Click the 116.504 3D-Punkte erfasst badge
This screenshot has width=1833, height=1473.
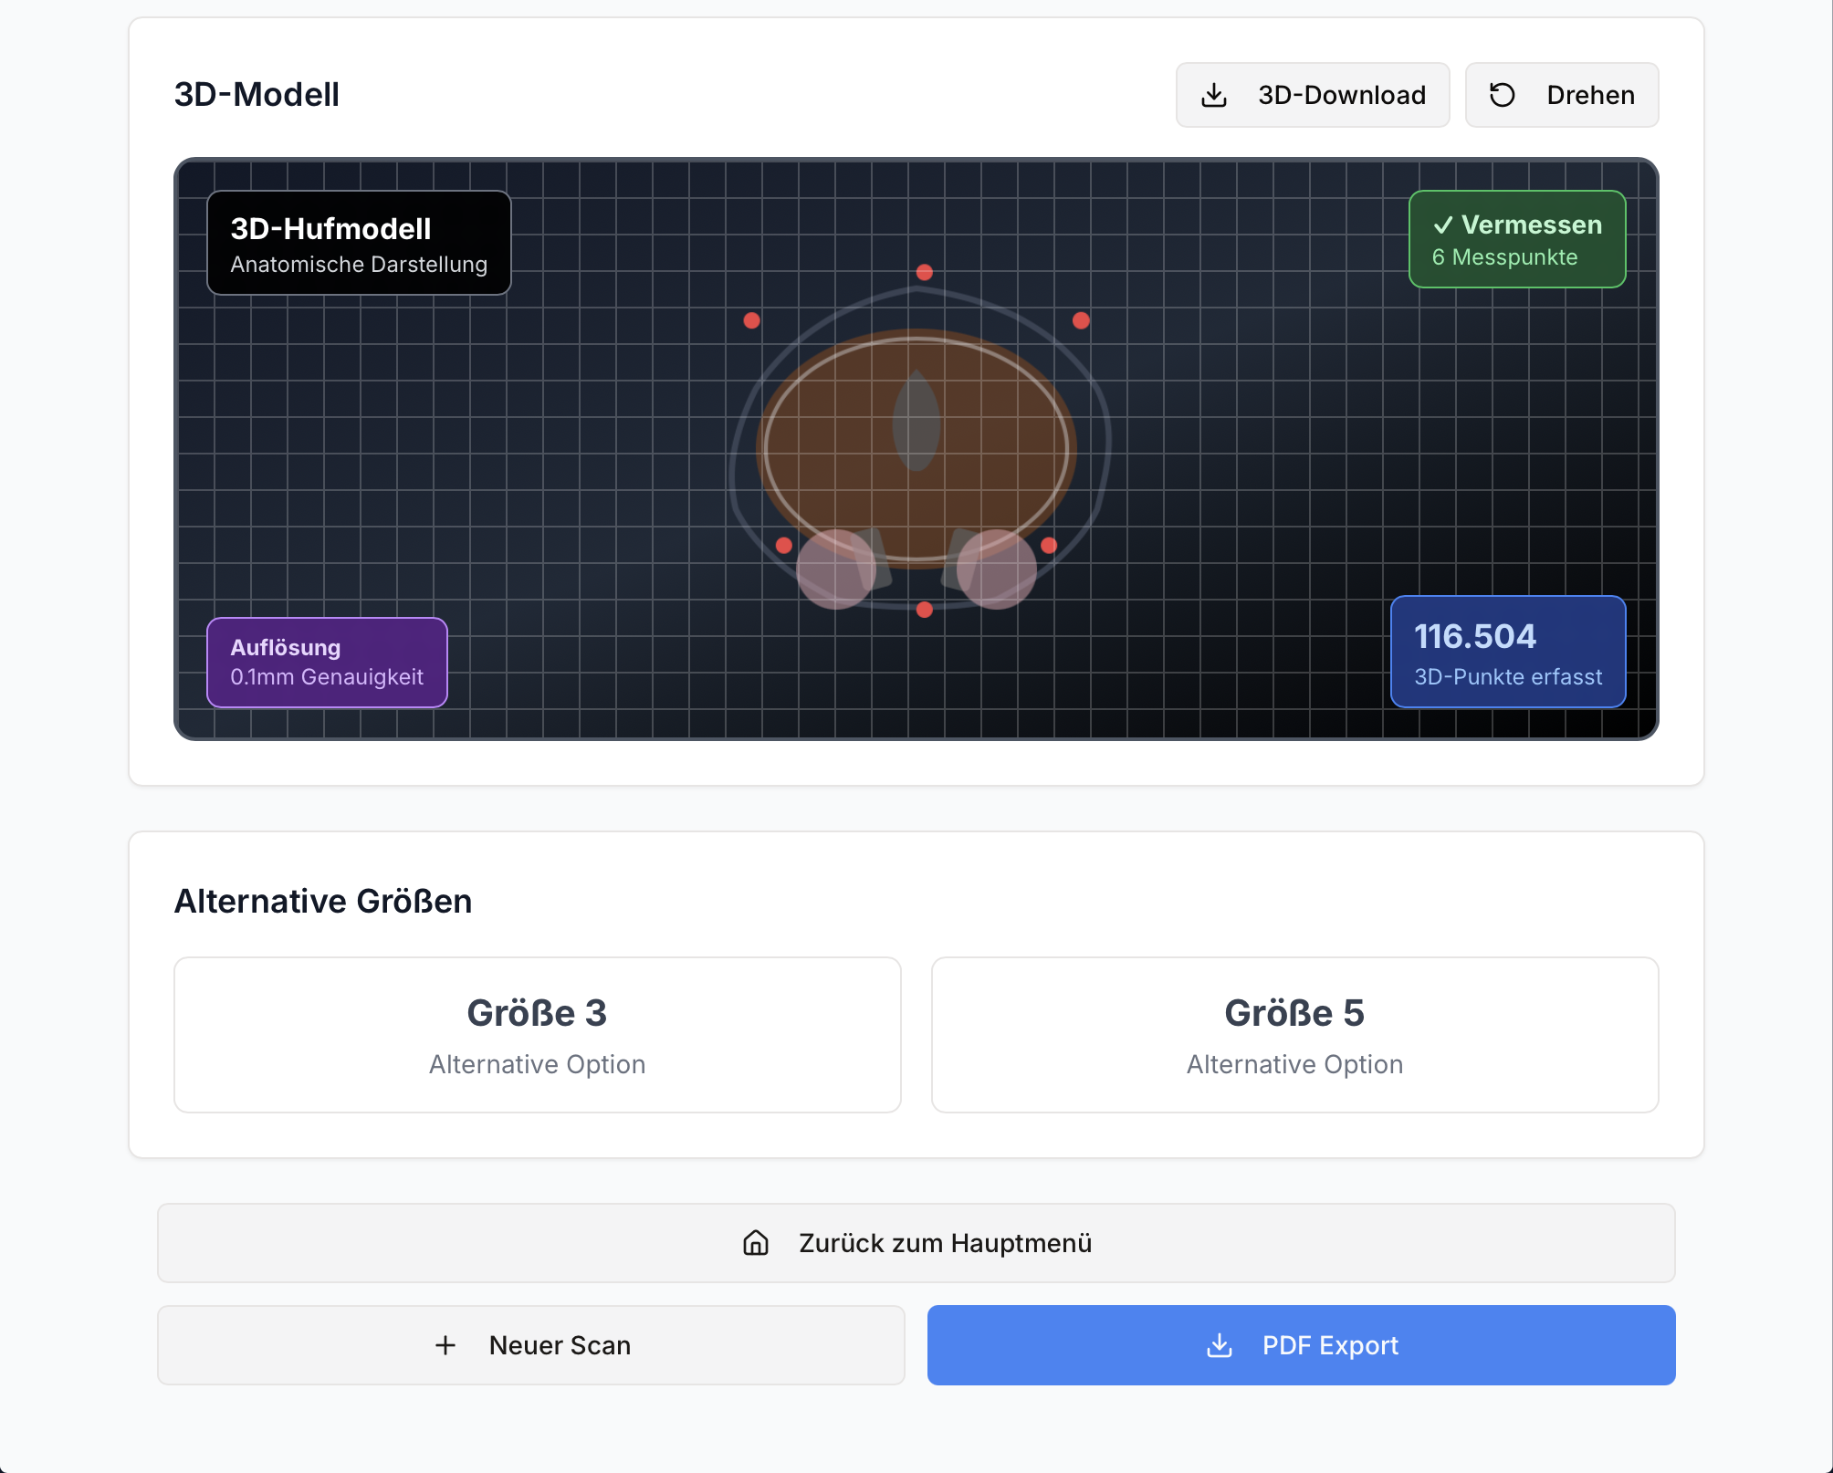click(x=1507, y=652)
